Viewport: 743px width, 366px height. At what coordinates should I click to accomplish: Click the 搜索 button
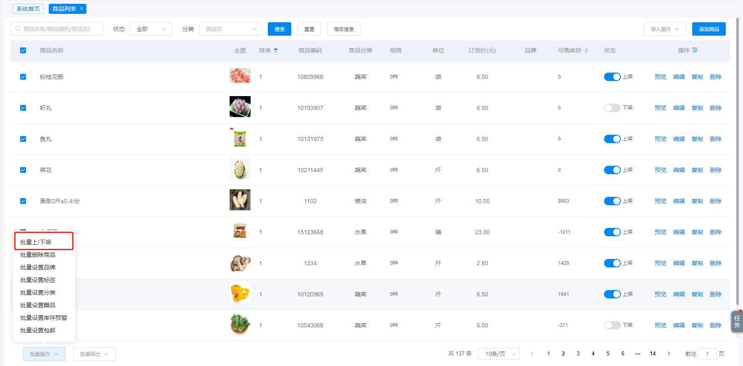pos(280,29)
